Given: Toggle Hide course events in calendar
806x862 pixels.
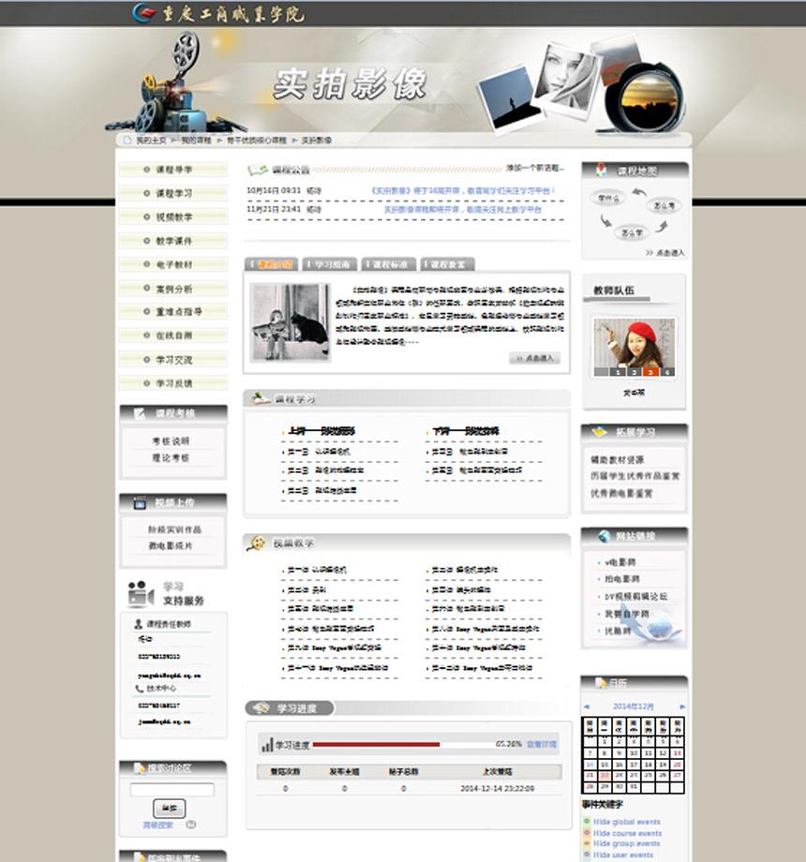Looking at the screenshot, I should point(626,833).
